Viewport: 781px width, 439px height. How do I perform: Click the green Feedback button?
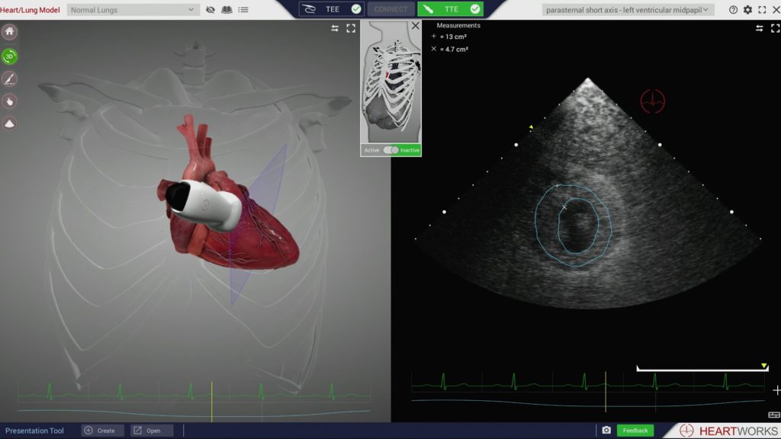tap(635, 431)
